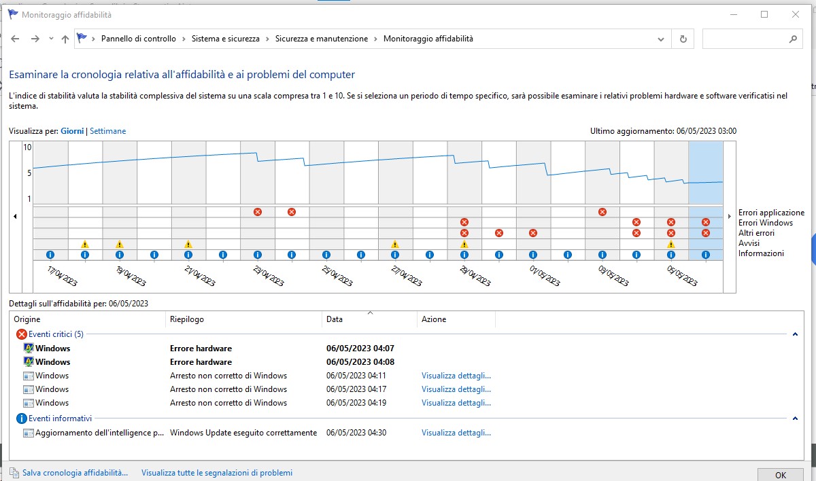Open address bar history dropdown
This screenshot has width=816, height=481.
[661, 39]
